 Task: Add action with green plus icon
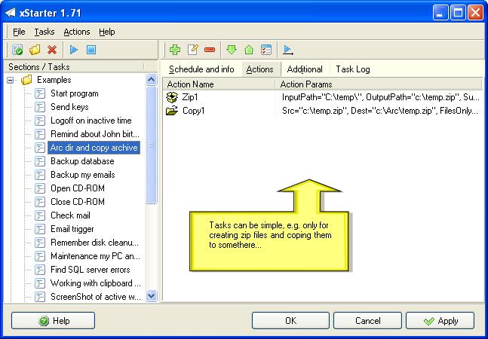tap(175, 50)
